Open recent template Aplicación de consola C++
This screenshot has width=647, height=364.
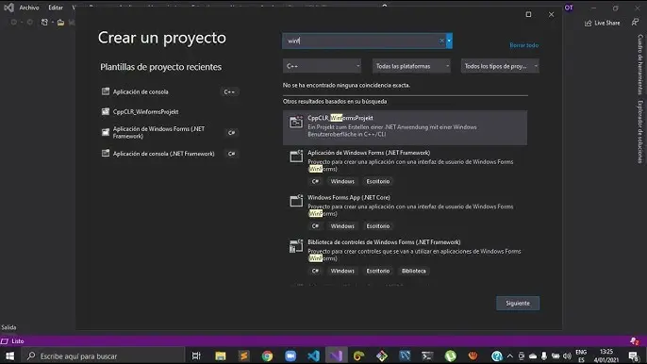(x=170, y=91)
